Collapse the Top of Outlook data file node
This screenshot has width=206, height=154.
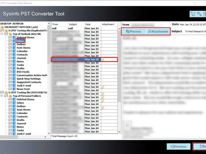[x=2, y=34]
